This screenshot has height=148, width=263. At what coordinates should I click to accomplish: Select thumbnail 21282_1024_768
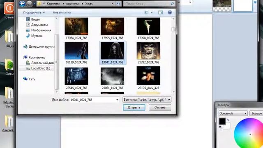tap(148, 53)
